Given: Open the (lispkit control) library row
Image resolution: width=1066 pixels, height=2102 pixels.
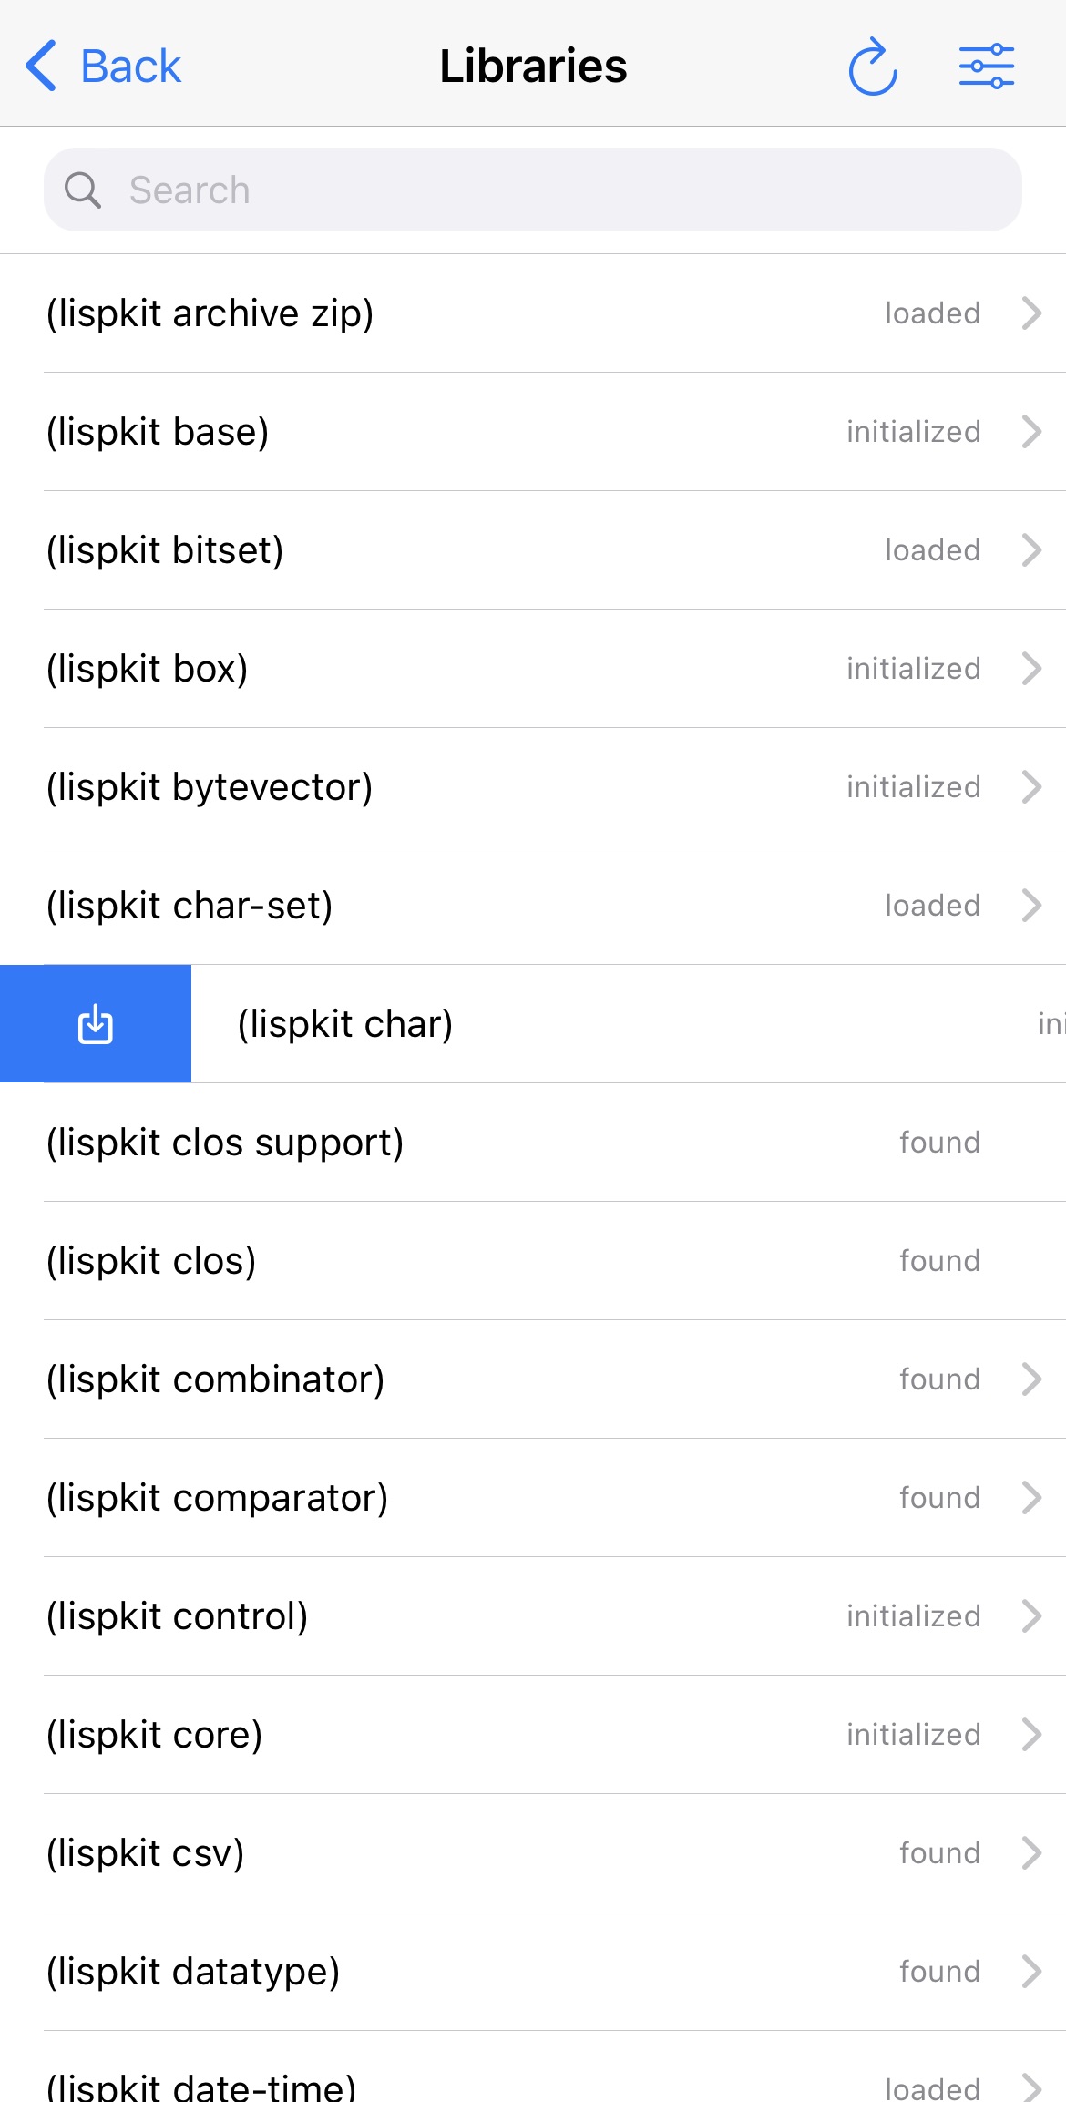Looking at the screenshot, I should (533, 1616).
